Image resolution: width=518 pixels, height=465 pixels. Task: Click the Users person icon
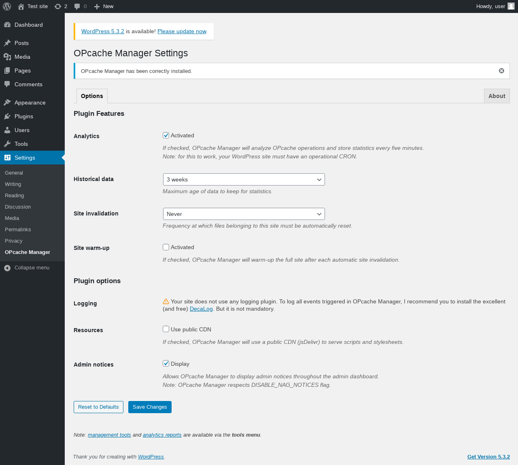7,130
